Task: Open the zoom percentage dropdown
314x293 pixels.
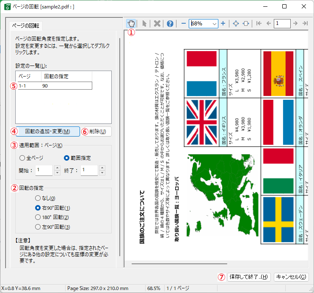Action: pyautogui.click(x=214, y=24)
